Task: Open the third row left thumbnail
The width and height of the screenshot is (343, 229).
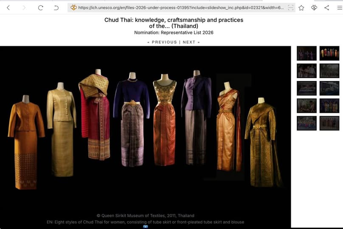Action: 306,88
